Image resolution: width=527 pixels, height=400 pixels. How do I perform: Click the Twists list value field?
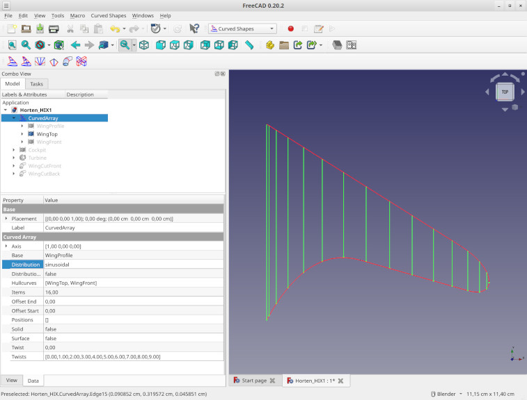point(134,357)
